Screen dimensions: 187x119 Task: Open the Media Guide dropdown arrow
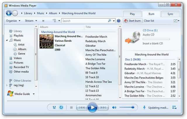click(x=34, y=94)
